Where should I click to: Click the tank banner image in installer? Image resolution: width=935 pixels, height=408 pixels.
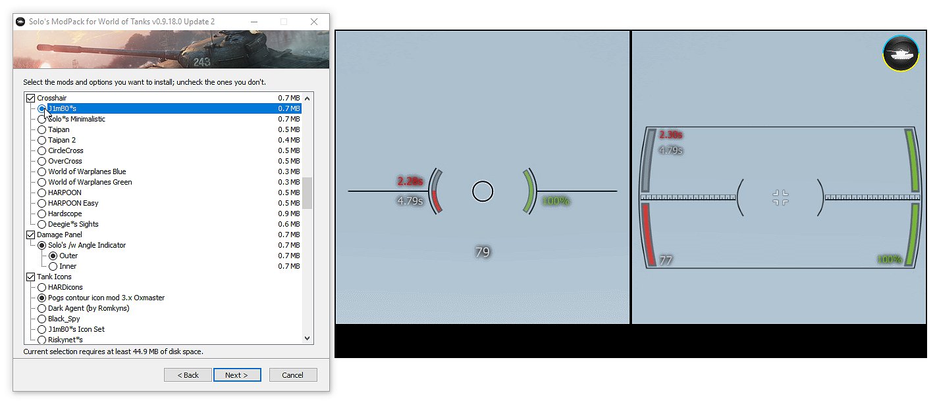point(171,49)
